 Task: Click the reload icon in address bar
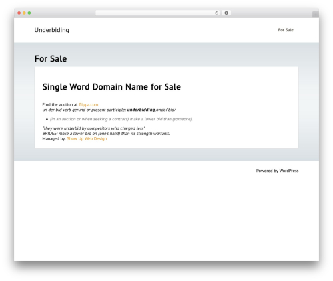(216, 13)
